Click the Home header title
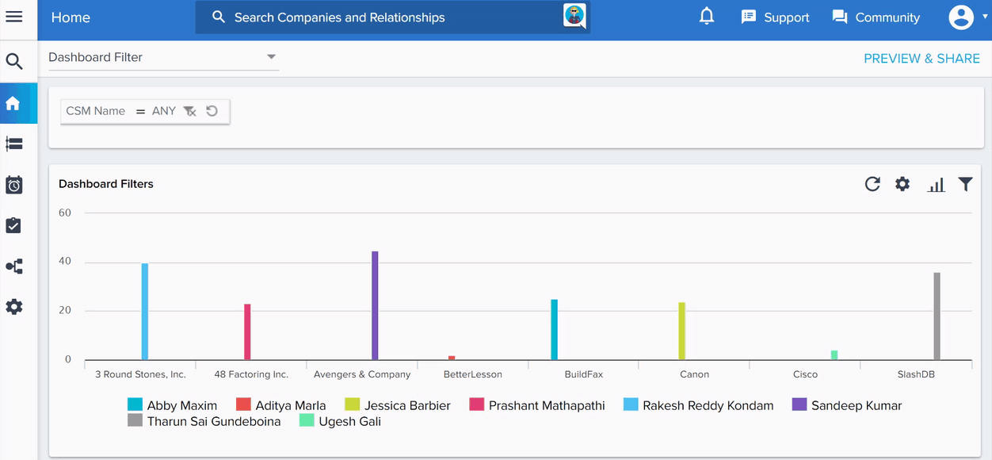Image resolution: width=992 pixels, height=460 pixels. tap(71, 17)
